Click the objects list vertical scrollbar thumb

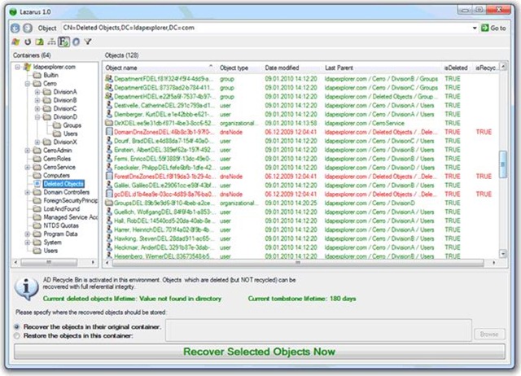point(503,164)
